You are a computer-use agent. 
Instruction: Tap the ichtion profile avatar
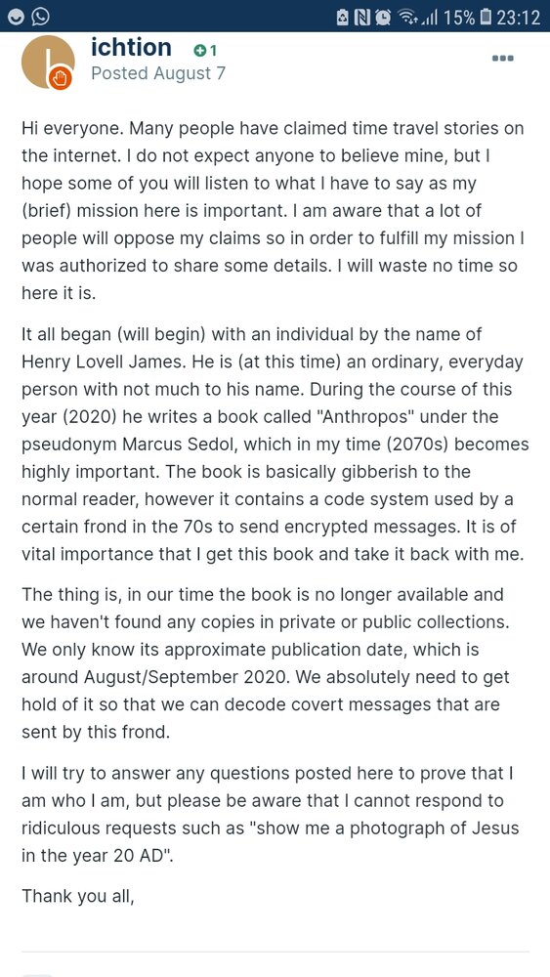(48, 62)
